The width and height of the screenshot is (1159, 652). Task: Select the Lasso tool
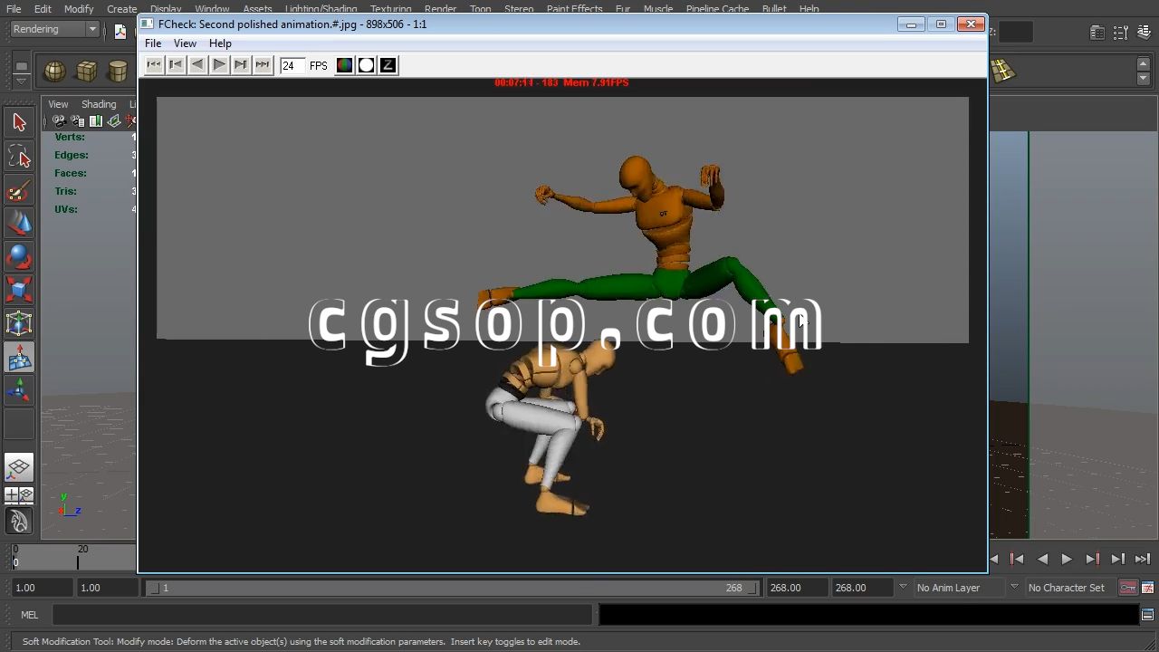pos(19,157)
